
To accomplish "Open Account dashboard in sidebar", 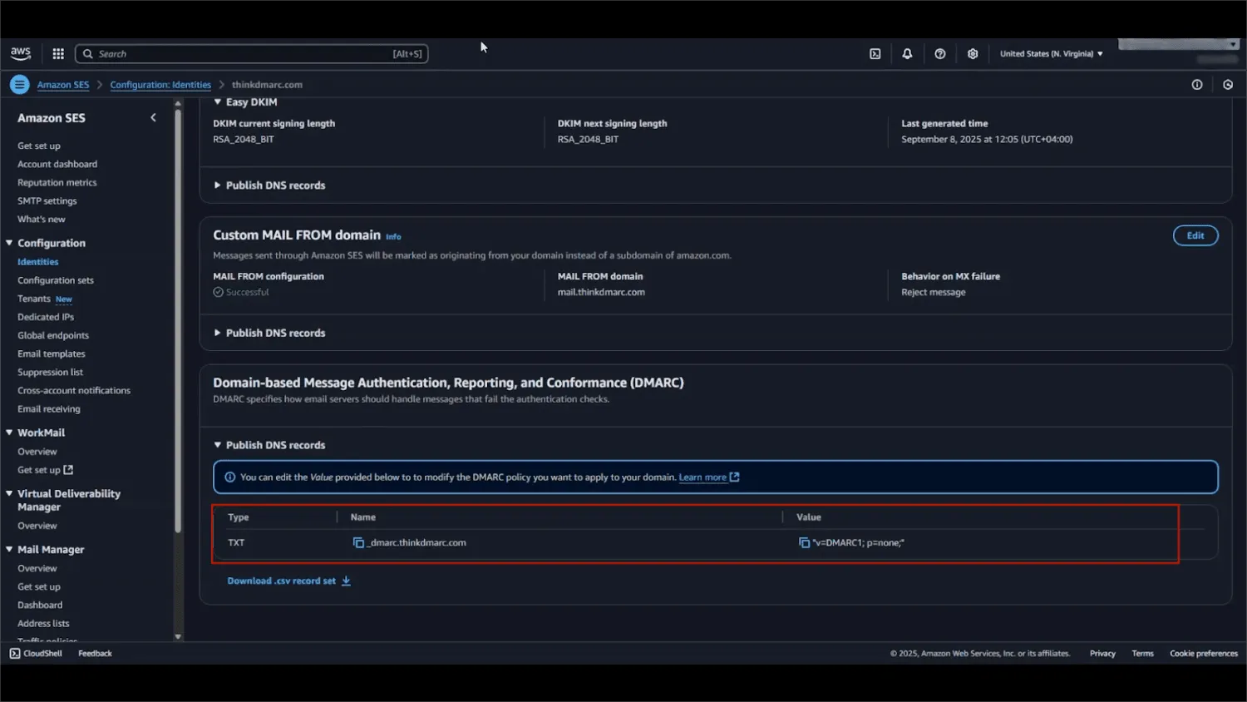I will point(57,165).
